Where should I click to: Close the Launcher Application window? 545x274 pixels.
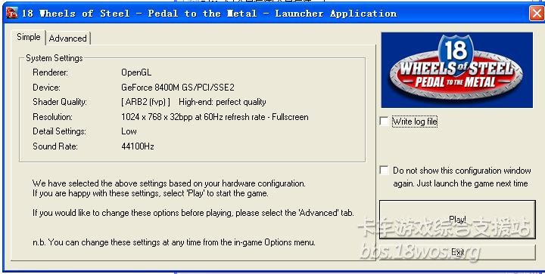pyautogui.click(x=537, y=14)
